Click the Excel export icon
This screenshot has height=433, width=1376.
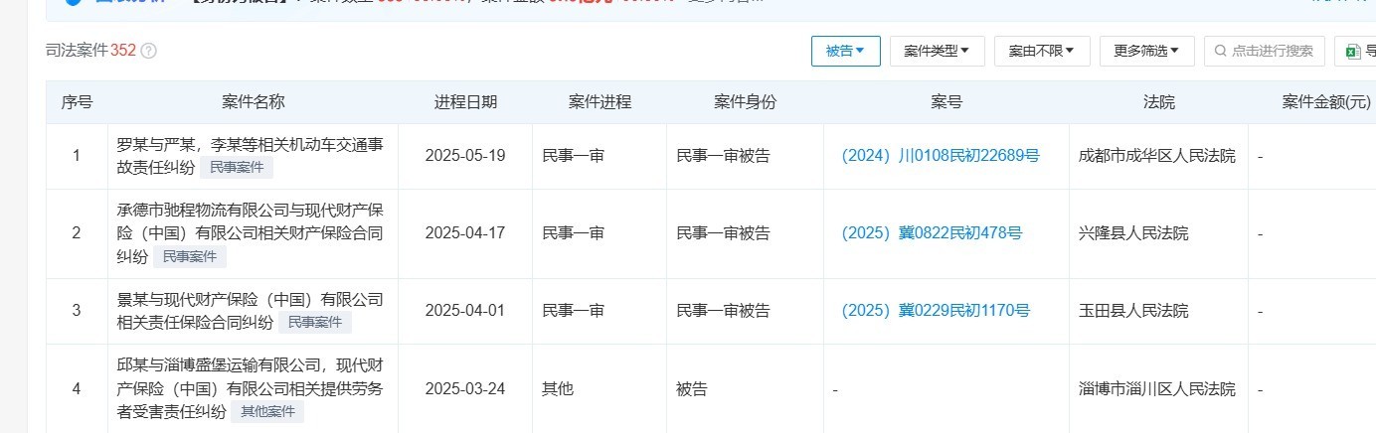1353,51
